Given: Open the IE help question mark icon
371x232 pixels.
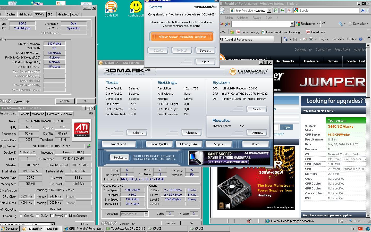Looking at the screenshot, I should 361,39.
